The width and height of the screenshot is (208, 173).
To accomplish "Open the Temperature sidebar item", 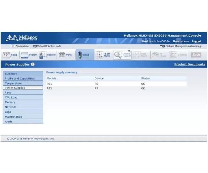I will point(23,83).
